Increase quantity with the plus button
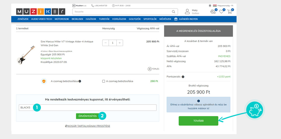Viewport: 281px width, 139px height. [120, 43]
